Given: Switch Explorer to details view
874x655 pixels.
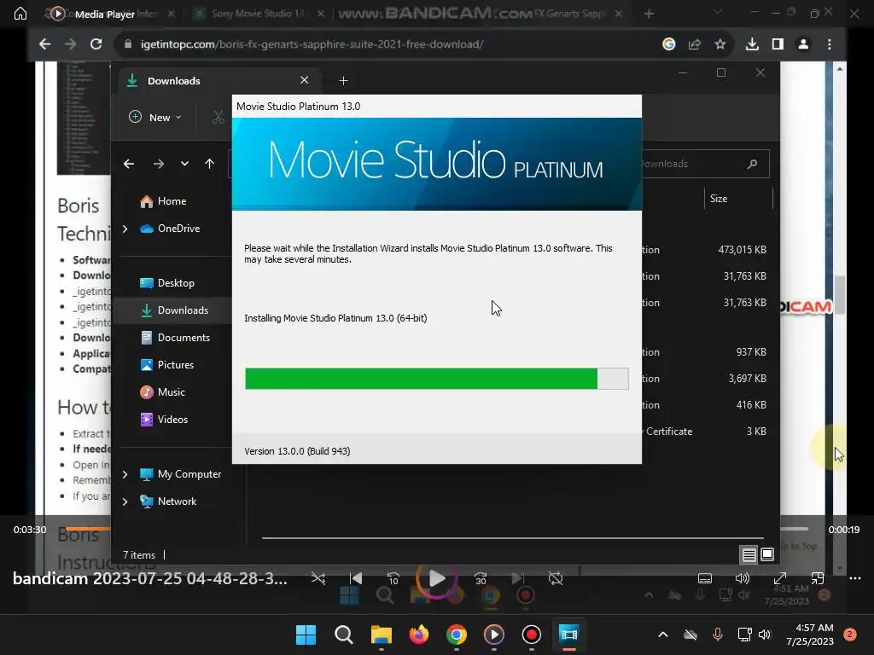Looking at the screenshot, I should (749, 554).
